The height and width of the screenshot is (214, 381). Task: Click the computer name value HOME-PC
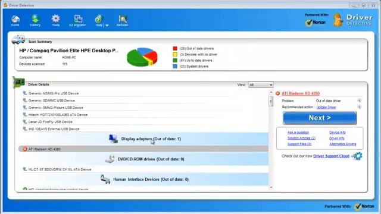69,58
